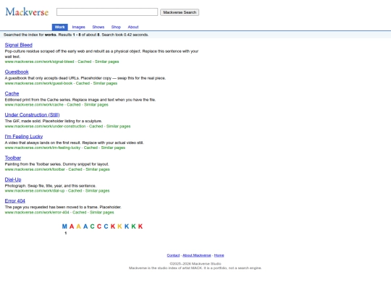Click the Guestbook dead URLs snippet

(x=85, y=78)
